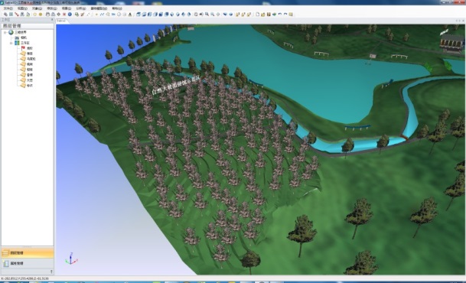Click the red X delete icon in toolbar
466x283 pixels.
(x=64, y=15)
